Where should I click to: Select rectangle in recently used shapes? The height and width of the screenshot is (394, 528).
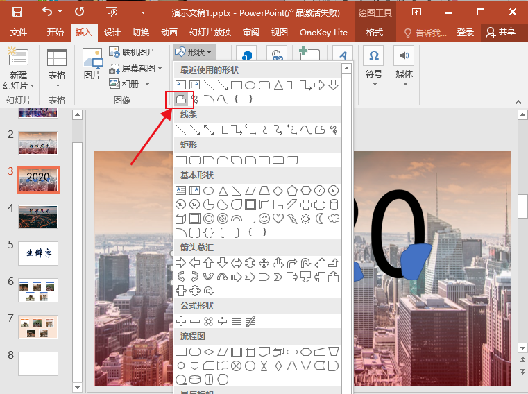pos(237,85)
